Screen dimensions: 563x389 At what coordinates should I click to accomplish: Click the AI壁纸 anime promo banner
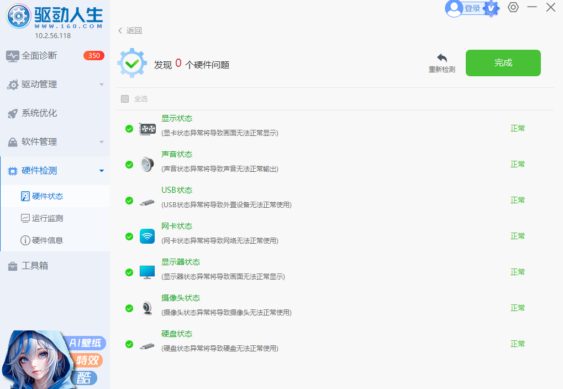[54, 360]
